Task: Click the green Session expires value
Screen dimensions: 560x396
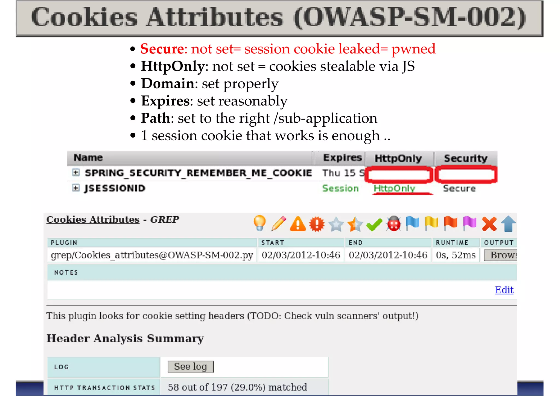Action: click(x=340, y=188)
